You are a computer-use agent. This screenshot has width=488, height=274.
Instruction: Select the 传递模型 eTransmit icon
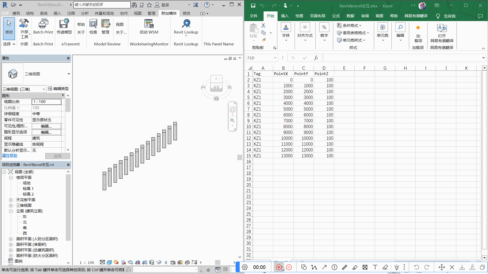click(64, 27)
